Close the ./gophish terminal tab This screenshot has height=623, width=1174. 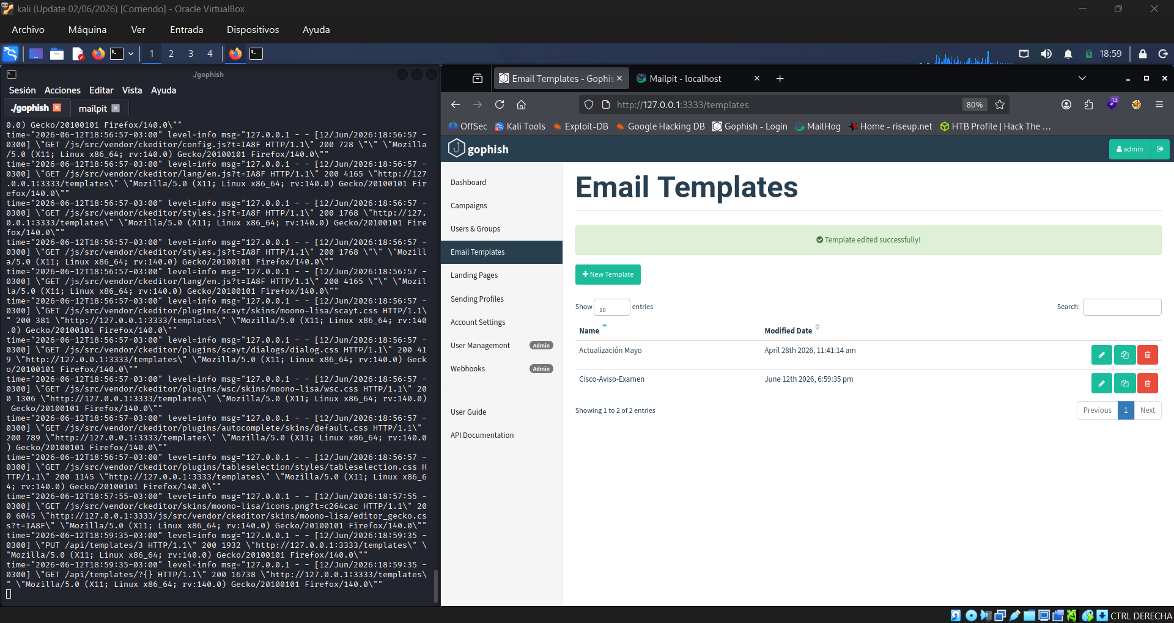[57, 107]
